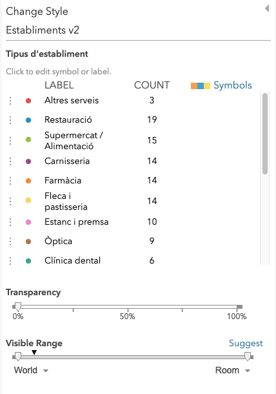
Task: Click the Suggest visible range link
Action: coord(246,343)
